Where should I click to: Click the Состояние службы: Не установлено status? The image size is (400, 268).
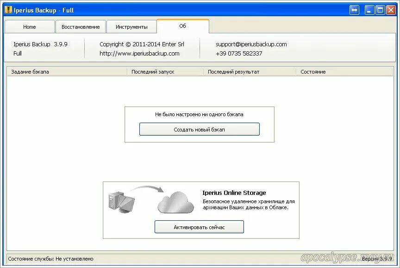pyautogui.click(x=51, y=259)
